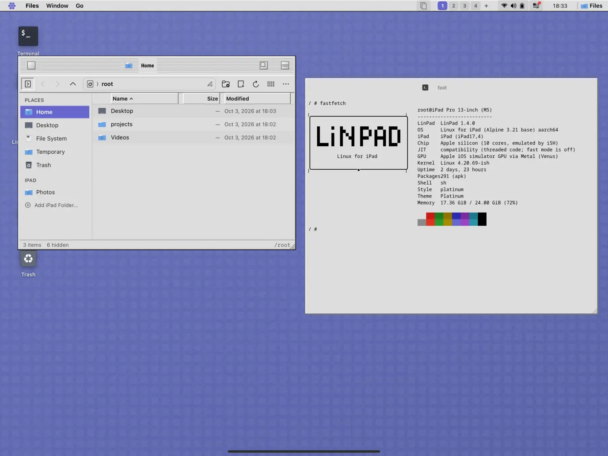Open File System in the sidebar
Viewport: 608px width, 456px height.
coord(55,138)
